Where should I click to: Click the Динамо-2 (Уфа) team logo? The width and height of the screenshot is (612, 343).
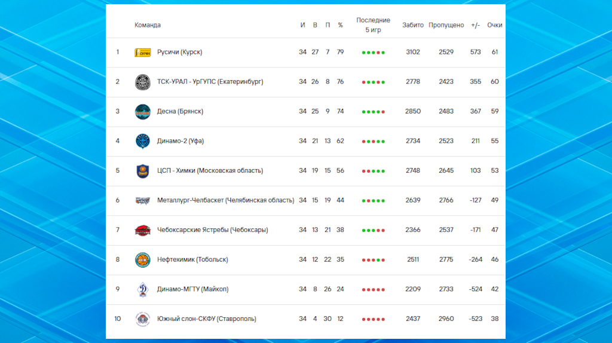142,141
